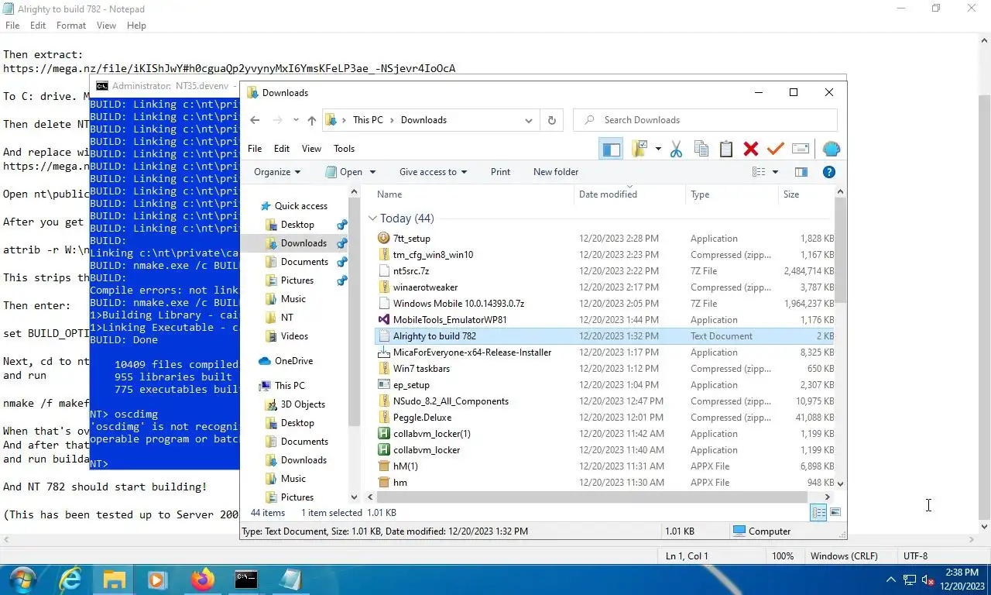Viewport: 991px width, 595px height.
Task: Open the folder options dropdown arrow
Action: tap(658, 150)
